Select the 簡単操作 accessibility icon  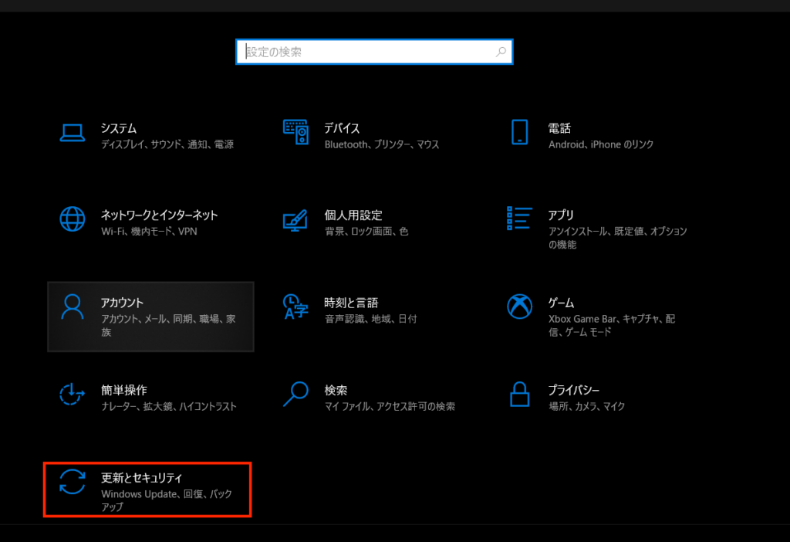(72, 395)
